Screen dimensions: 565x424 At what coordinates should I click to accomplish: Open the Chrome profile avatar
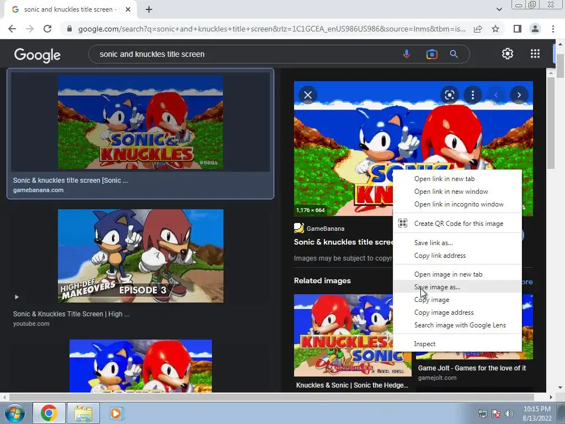pos(535,29)
